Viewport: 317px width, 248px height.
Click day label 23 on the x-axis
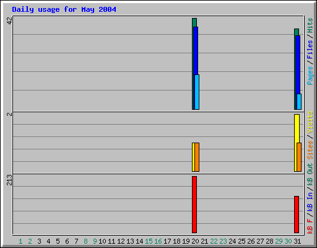click(x=223, y=241)
